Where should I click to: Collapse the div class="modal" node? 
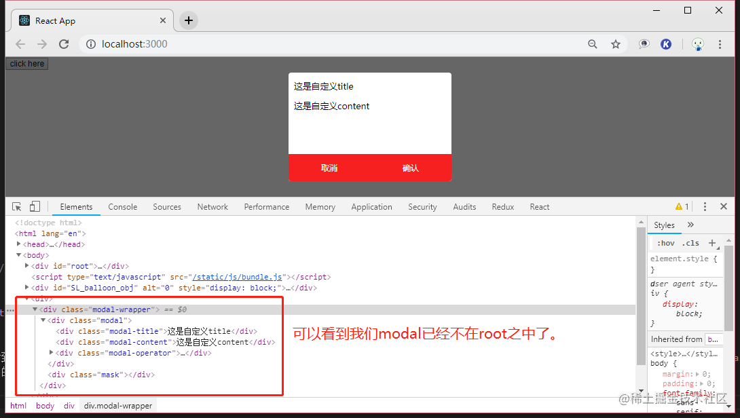click(x=43, y=320)
